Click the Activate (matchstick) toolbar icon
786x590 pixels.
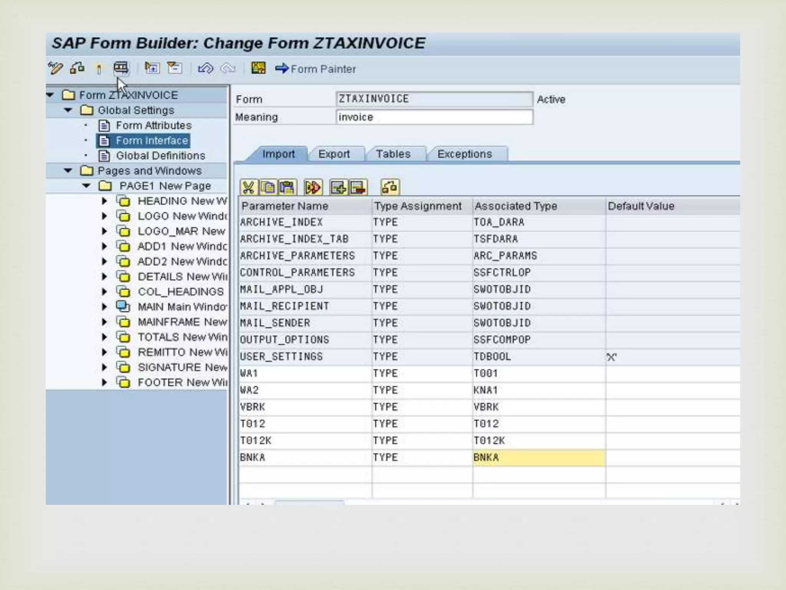99,69
